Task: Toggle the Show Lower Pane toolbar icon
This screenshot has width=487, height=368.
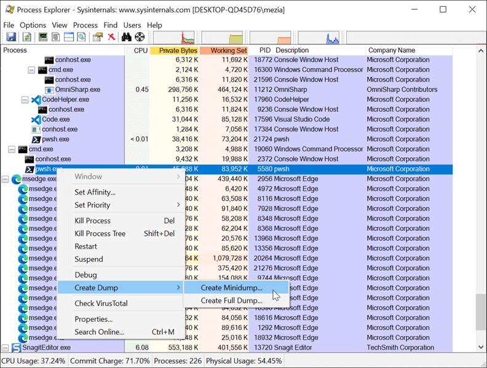Action: [x=68, y=37]
